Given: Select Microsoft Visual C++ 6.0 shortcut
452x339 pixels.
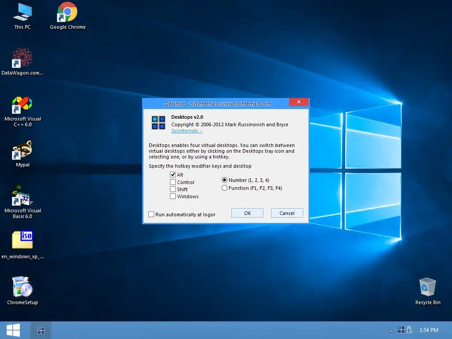Looking at the screenshot, I should pos(23,111).
